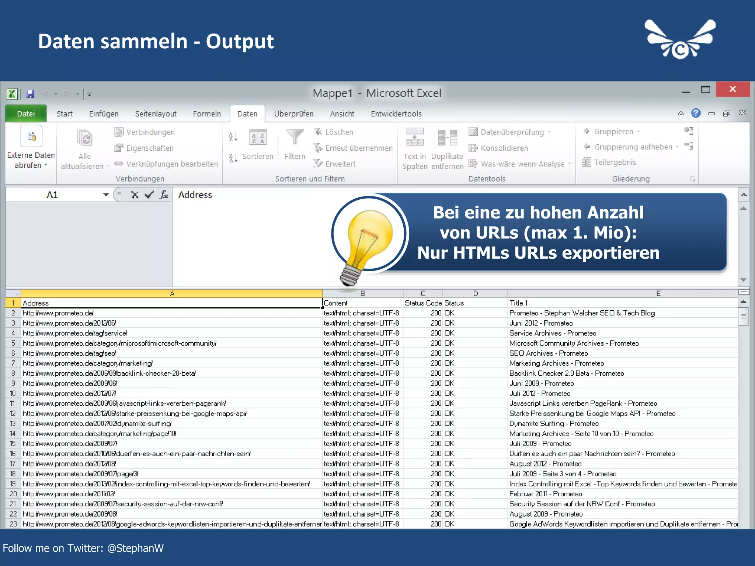Switch to the Entwicklertools tab
This screenshot has height=566, width=755.
coord(396,113)
